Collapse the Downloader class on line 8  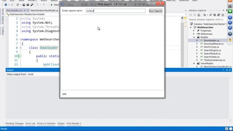point(20,48)
